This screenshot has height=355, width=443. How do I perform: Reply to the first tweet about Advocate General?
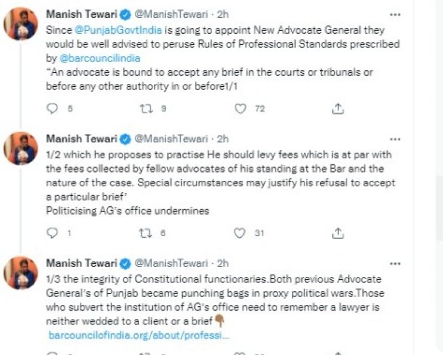point(53,109)
